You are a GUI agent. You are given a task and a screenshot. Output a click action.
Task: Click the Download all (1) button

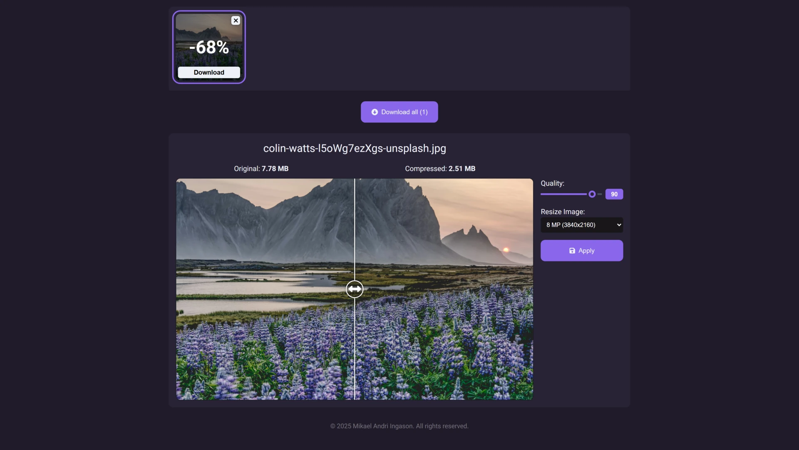point(399,112)
